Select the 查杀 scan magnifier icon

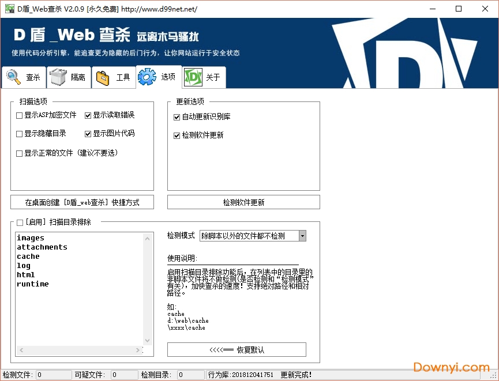(x=14, y=76)
